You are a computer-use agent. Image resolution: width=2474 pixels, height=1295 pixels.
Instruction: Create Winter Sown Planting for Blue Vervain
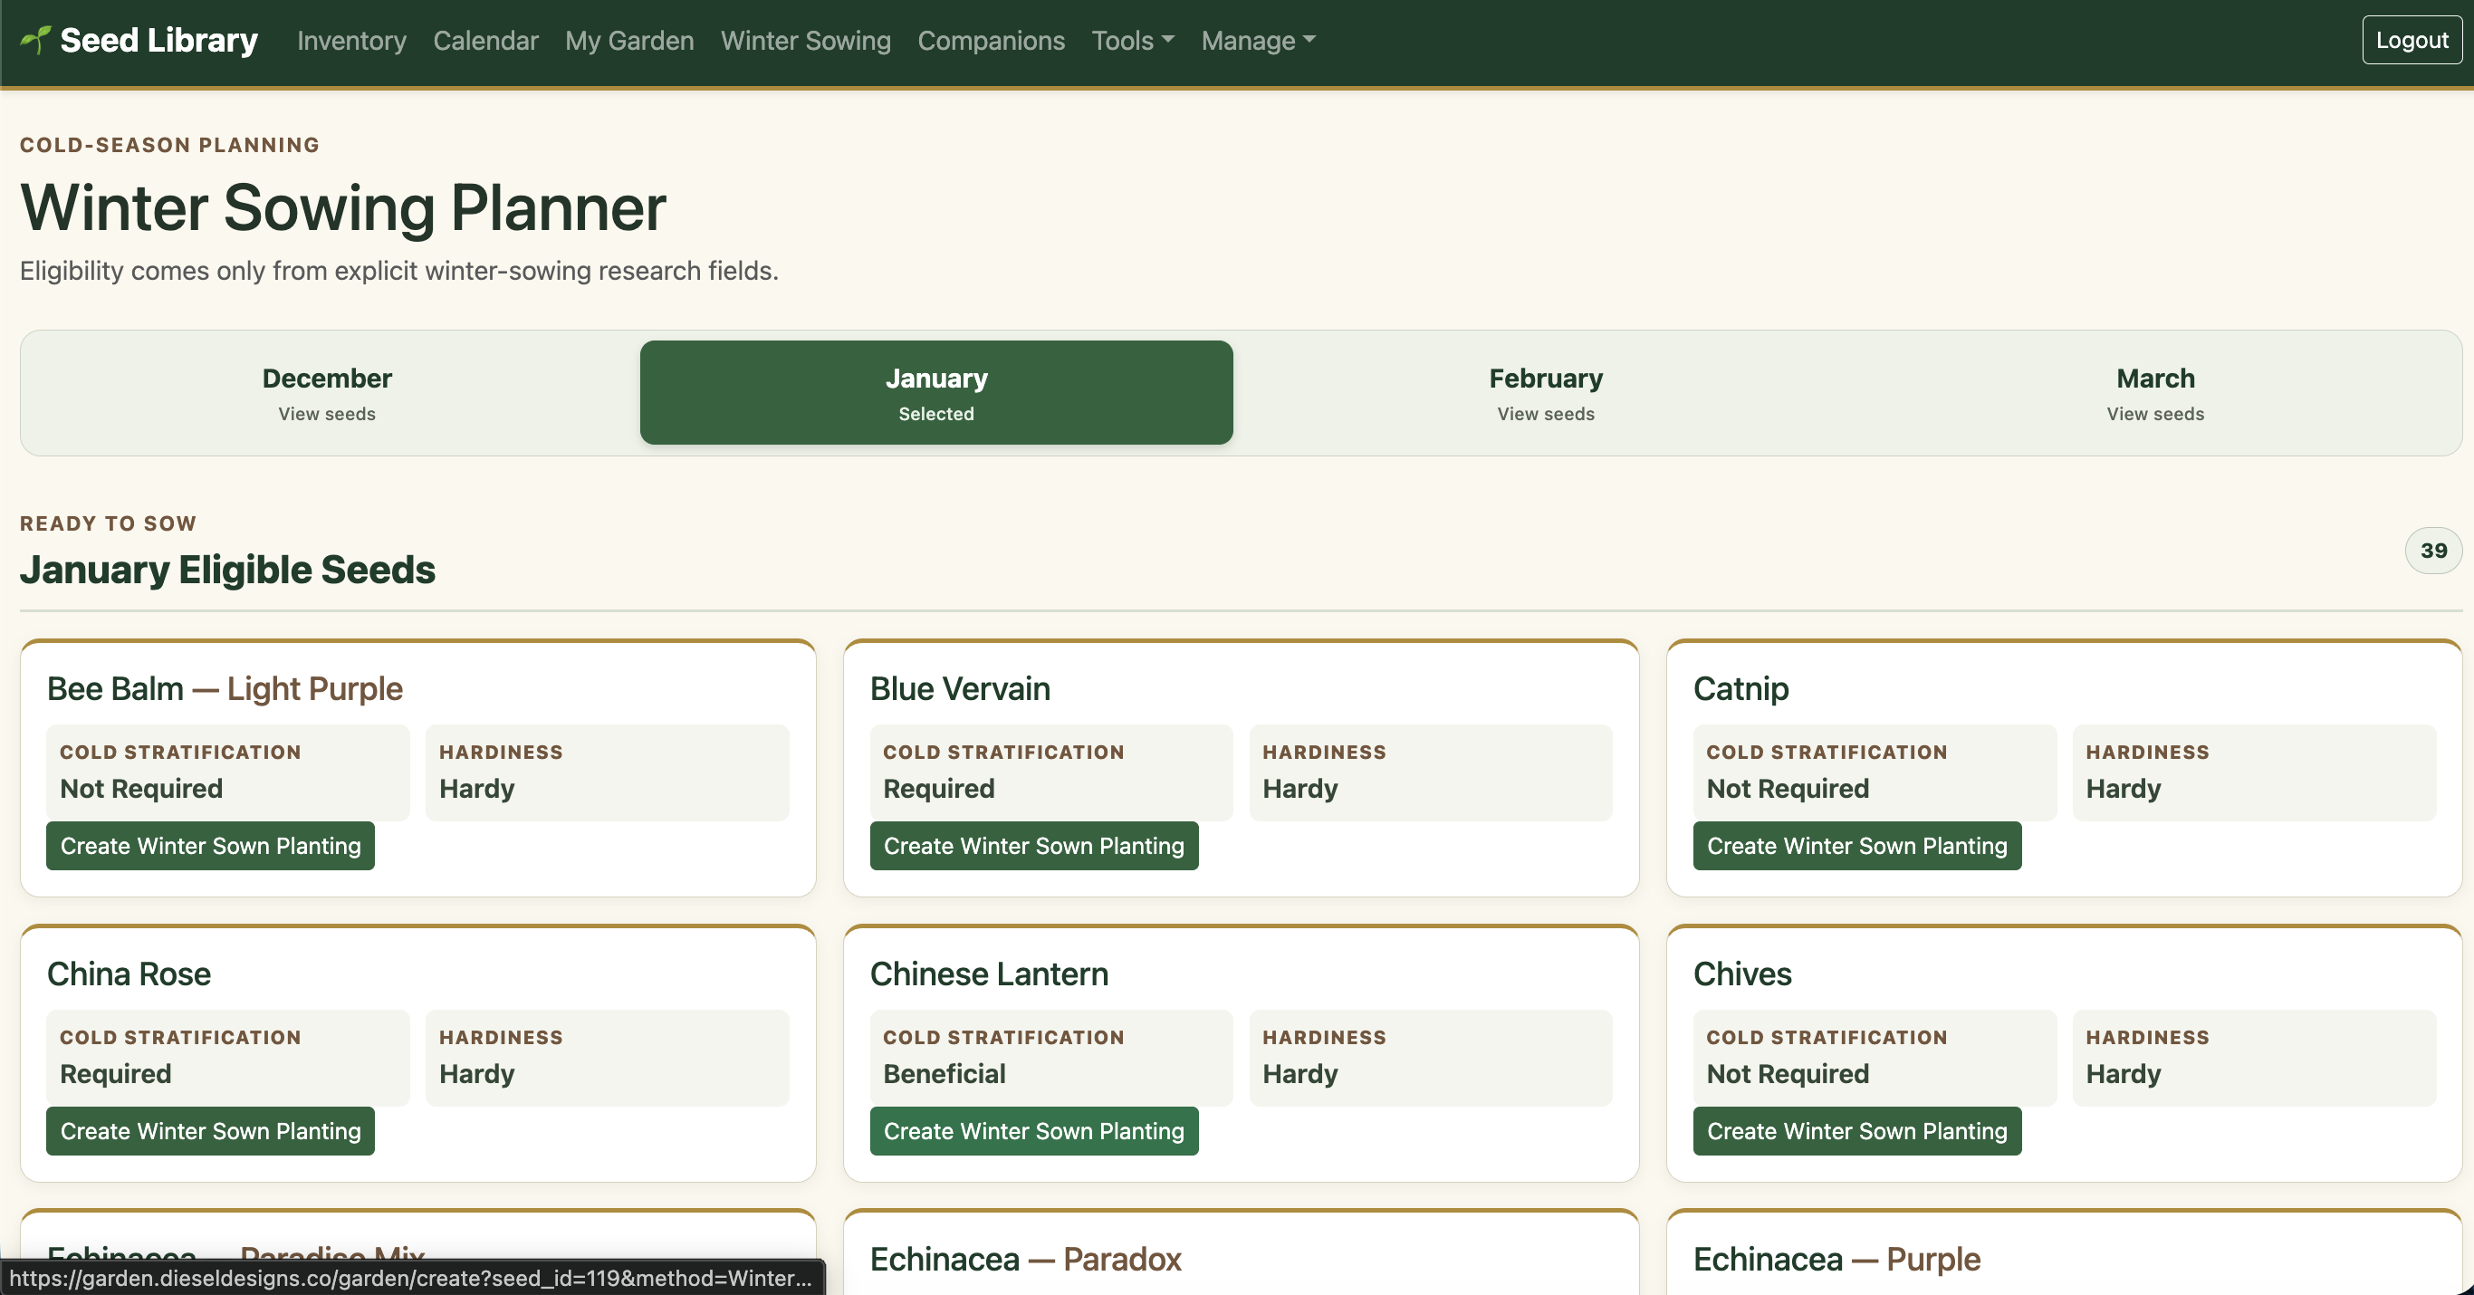(x=1033, y=846)
